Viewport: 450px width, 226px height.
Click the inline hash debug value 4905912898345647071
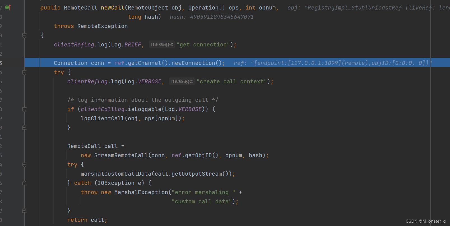(x=212, y=17)
